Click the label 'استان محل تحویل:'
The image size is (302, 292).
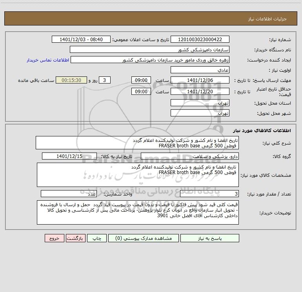coord(273,103)
